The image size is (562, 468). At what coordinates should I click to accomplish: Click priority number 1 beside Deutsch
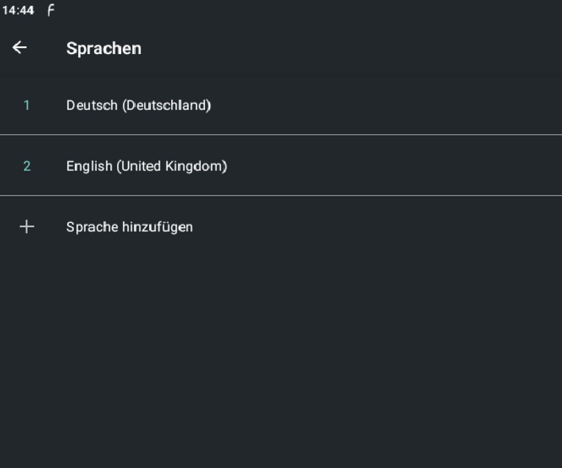27,106
